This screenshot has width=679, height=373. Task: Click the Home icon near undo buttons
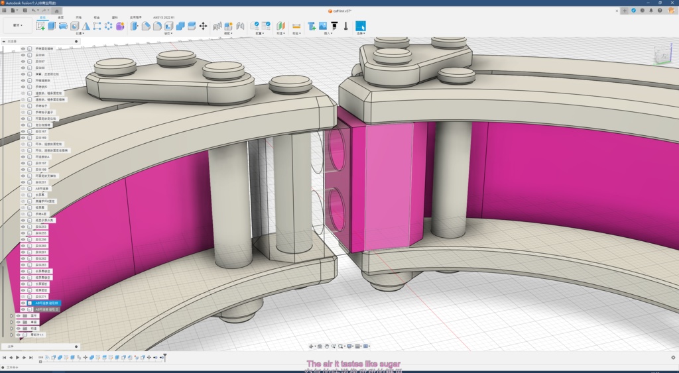(x=57, y=11)
